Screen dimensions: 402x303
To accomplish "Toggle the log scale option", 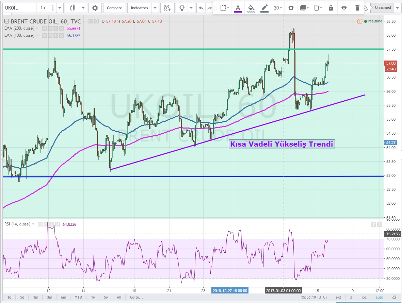I will click(364, 297).
